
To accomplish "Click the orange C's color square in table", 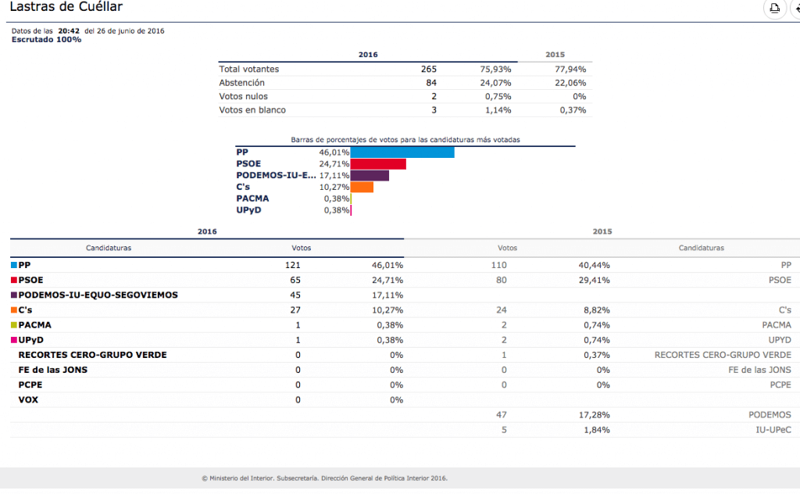I will click(x=14, y=310).
